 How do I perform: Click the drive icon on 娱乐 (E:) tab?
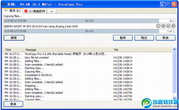click(6, 11)
